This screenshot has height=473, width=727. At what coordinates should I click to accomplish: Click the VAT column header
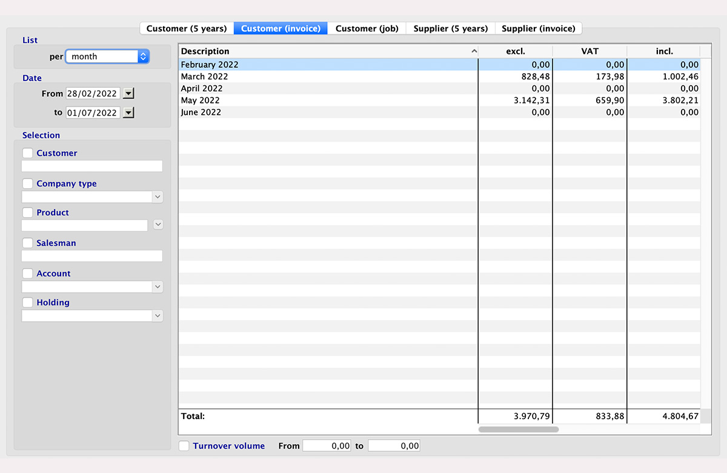pos(590,51)
